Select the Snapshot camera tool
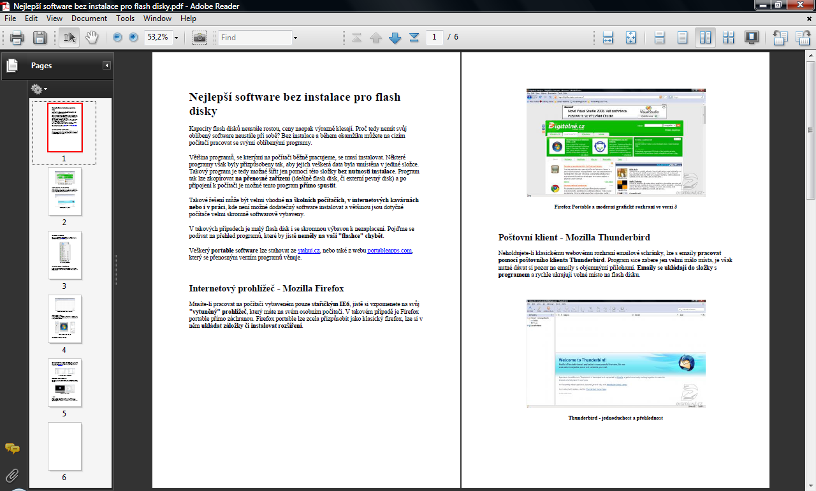The height and width of the screenshot is (491, 816). [200, 38]
